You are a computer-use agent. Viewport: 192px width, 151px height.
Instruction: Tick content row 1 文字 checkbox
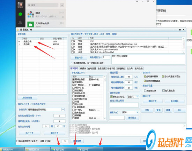pyautogui.click(x=73, y=41)
